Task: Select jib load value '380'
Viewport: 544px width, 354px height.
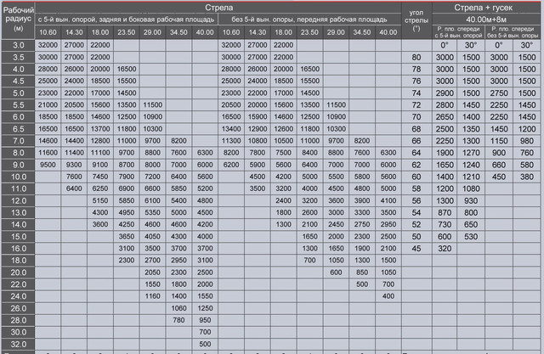Action: [527, 177]
